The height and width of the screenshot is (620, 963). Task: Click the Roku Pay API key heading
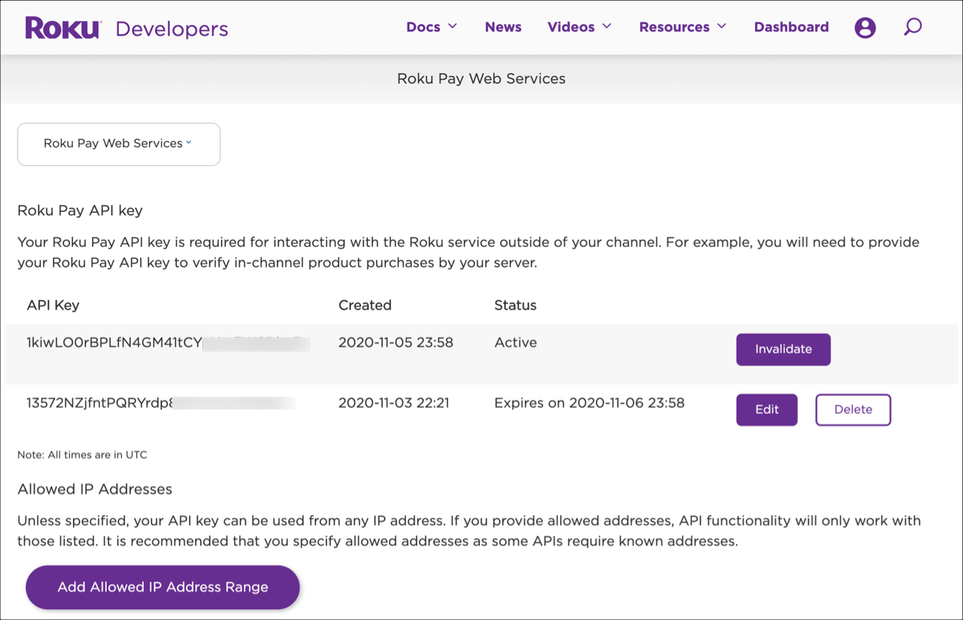coord(80,211)
